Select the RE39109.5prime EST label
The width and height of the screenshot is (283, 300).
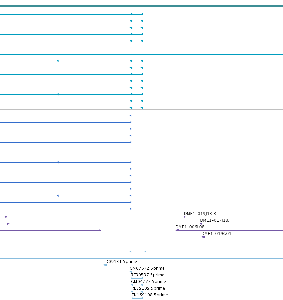(x=148, y=288)
